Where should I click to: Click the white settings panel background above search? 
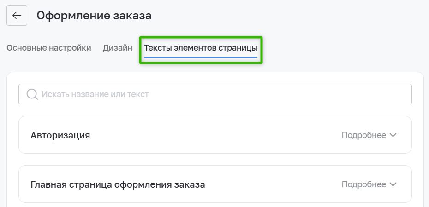(215, 78)
